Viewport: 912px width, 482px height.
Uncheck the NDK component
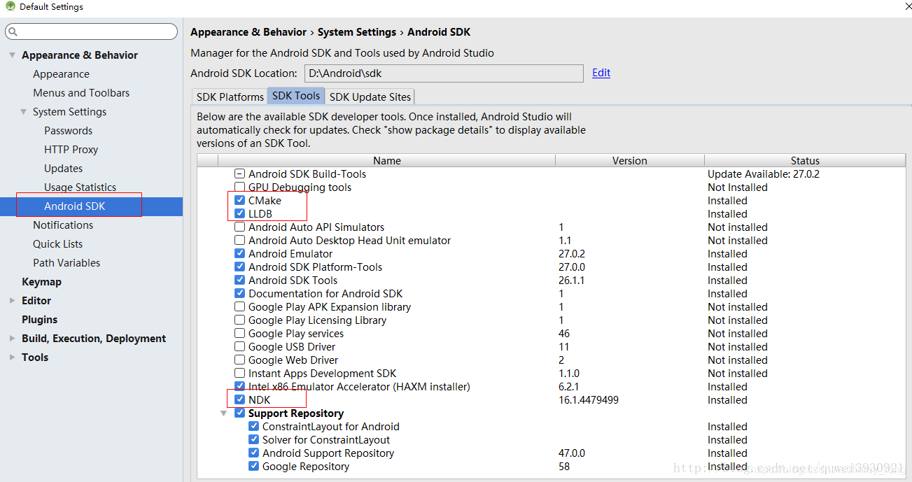239,399
